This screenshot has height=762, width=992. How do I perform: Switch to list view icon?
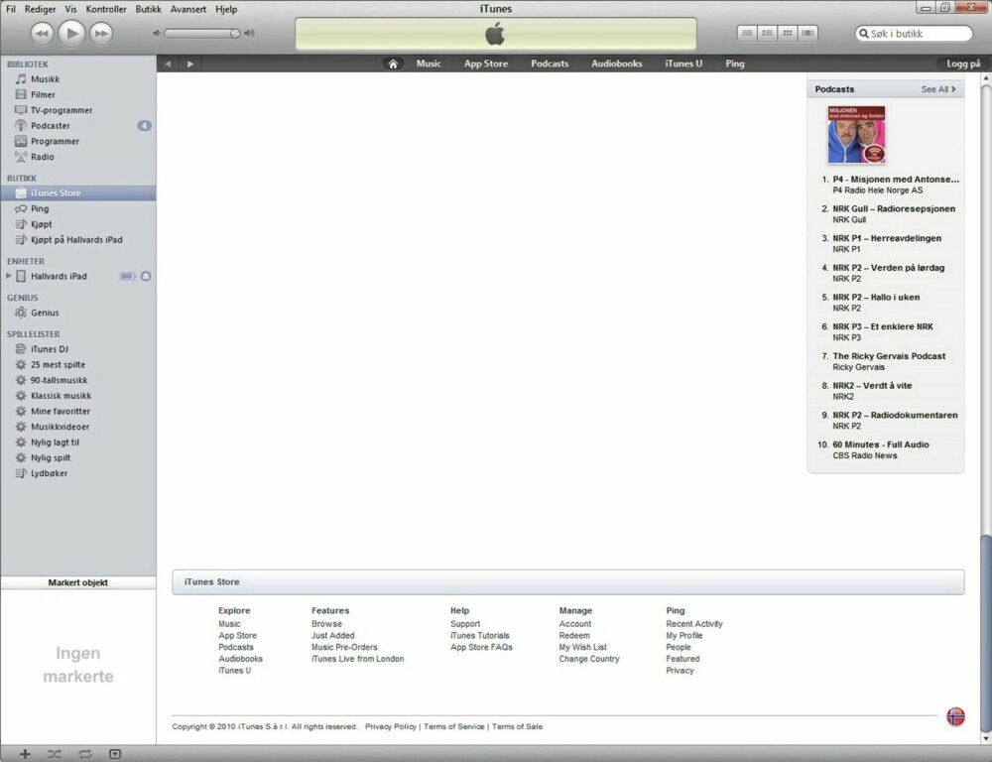tap(747, 33)
